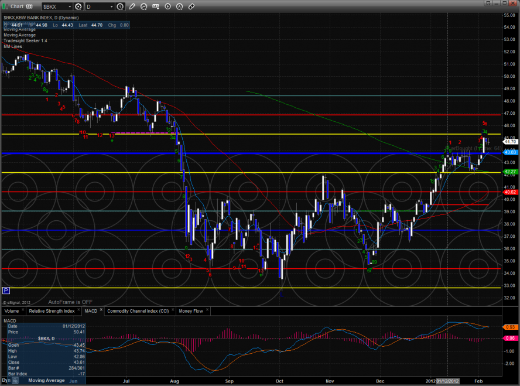Open the alerts circle-A menu

coord(179,6)
